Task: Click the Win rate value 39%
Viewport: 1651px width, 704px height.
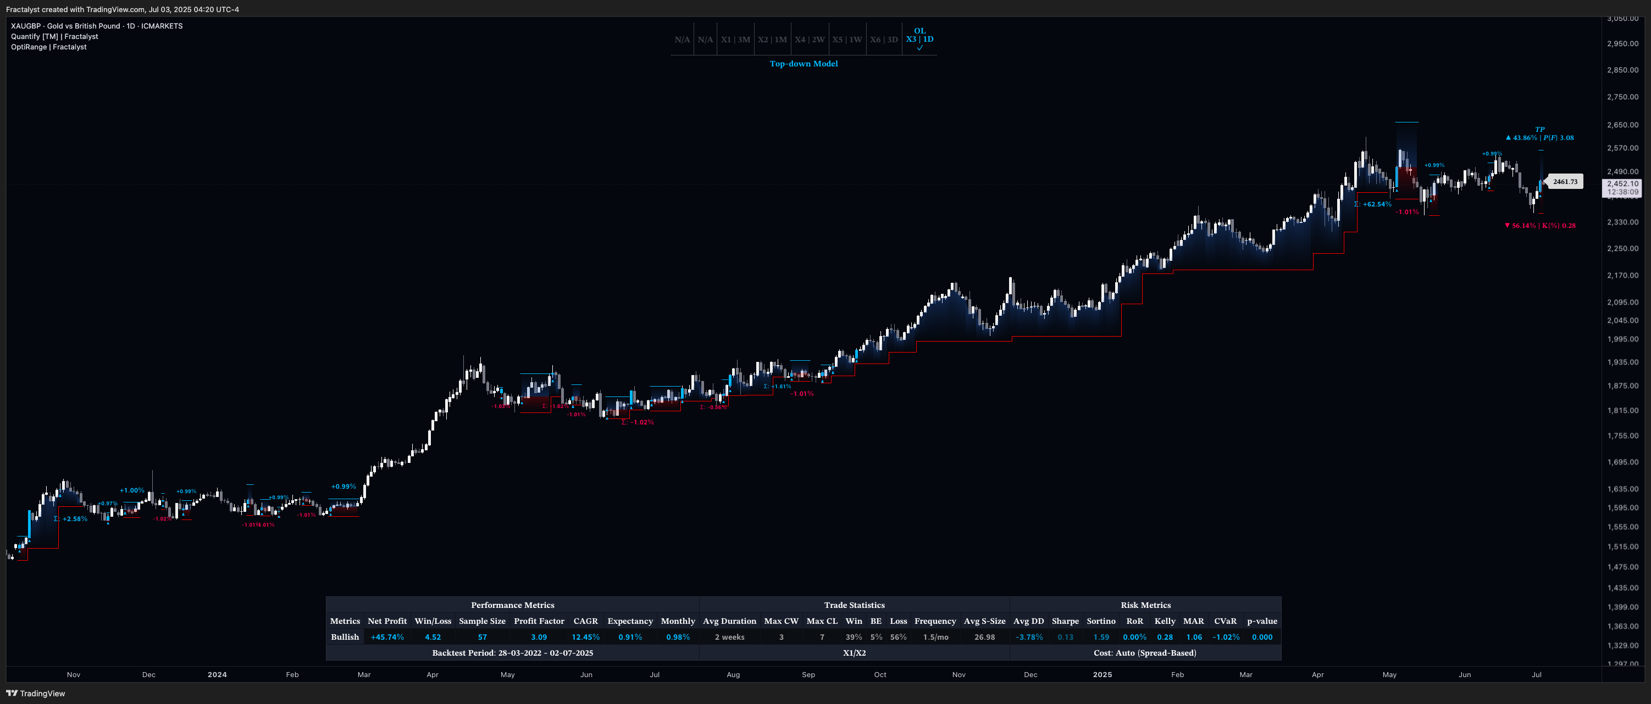Action: pos(853,637)
